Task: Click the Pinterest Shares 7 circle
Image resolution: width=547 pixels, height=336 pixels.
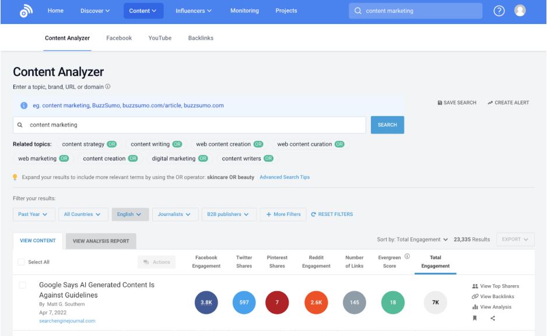Action: coord(277,302)
